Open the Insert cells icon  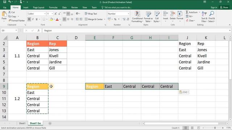point(165,14)
